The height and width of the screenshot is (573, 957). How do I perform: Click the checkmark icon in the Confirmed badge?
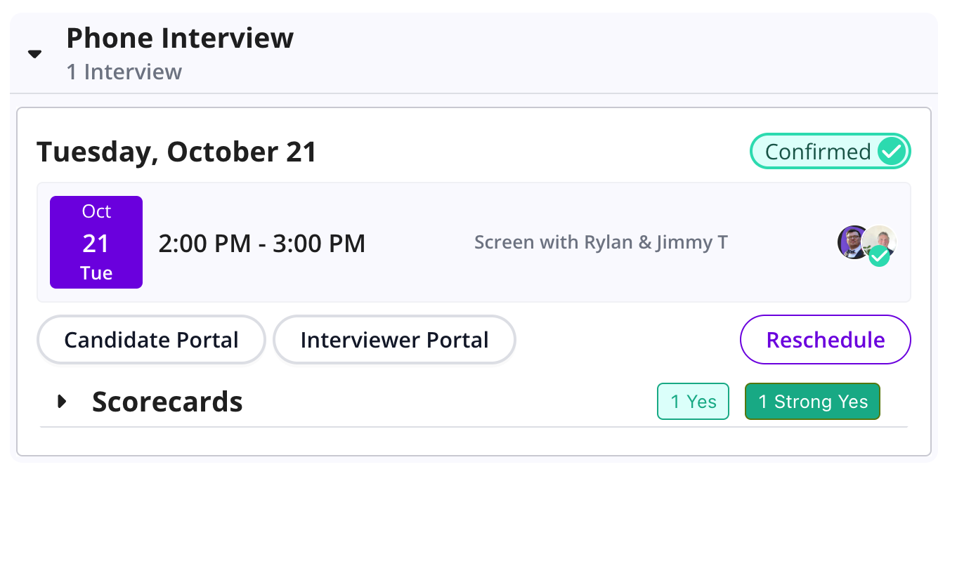tap(892, 152)
